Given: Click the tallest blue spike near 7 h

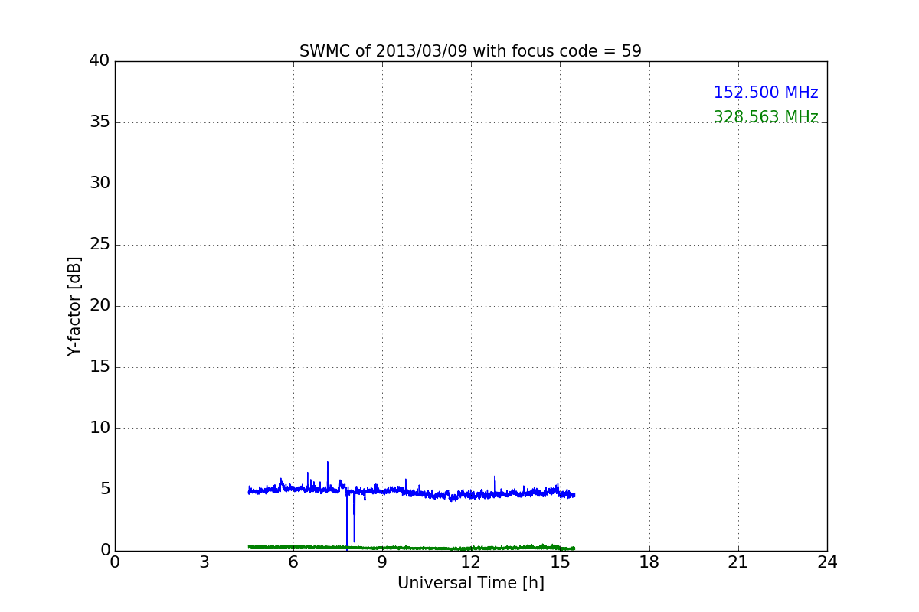Looking at the screenshot, I should 328,474.
